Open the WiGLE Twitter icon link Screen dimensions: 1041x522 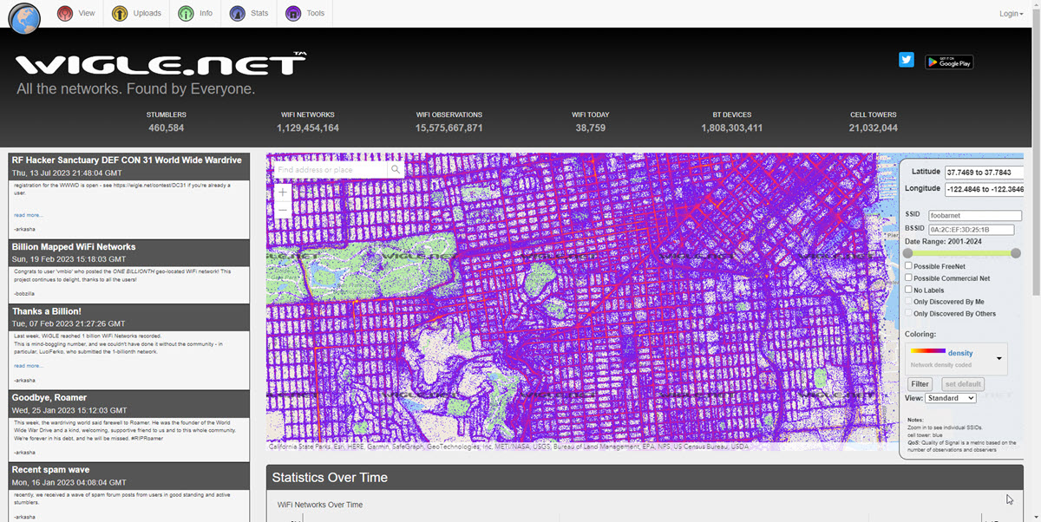(907, 60)
